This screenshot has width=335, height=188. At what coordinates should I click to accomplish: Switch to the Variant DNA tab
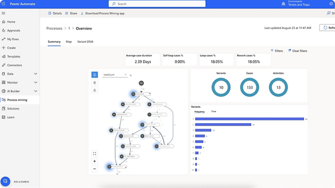pyautogui.click(x=85, y=42)
